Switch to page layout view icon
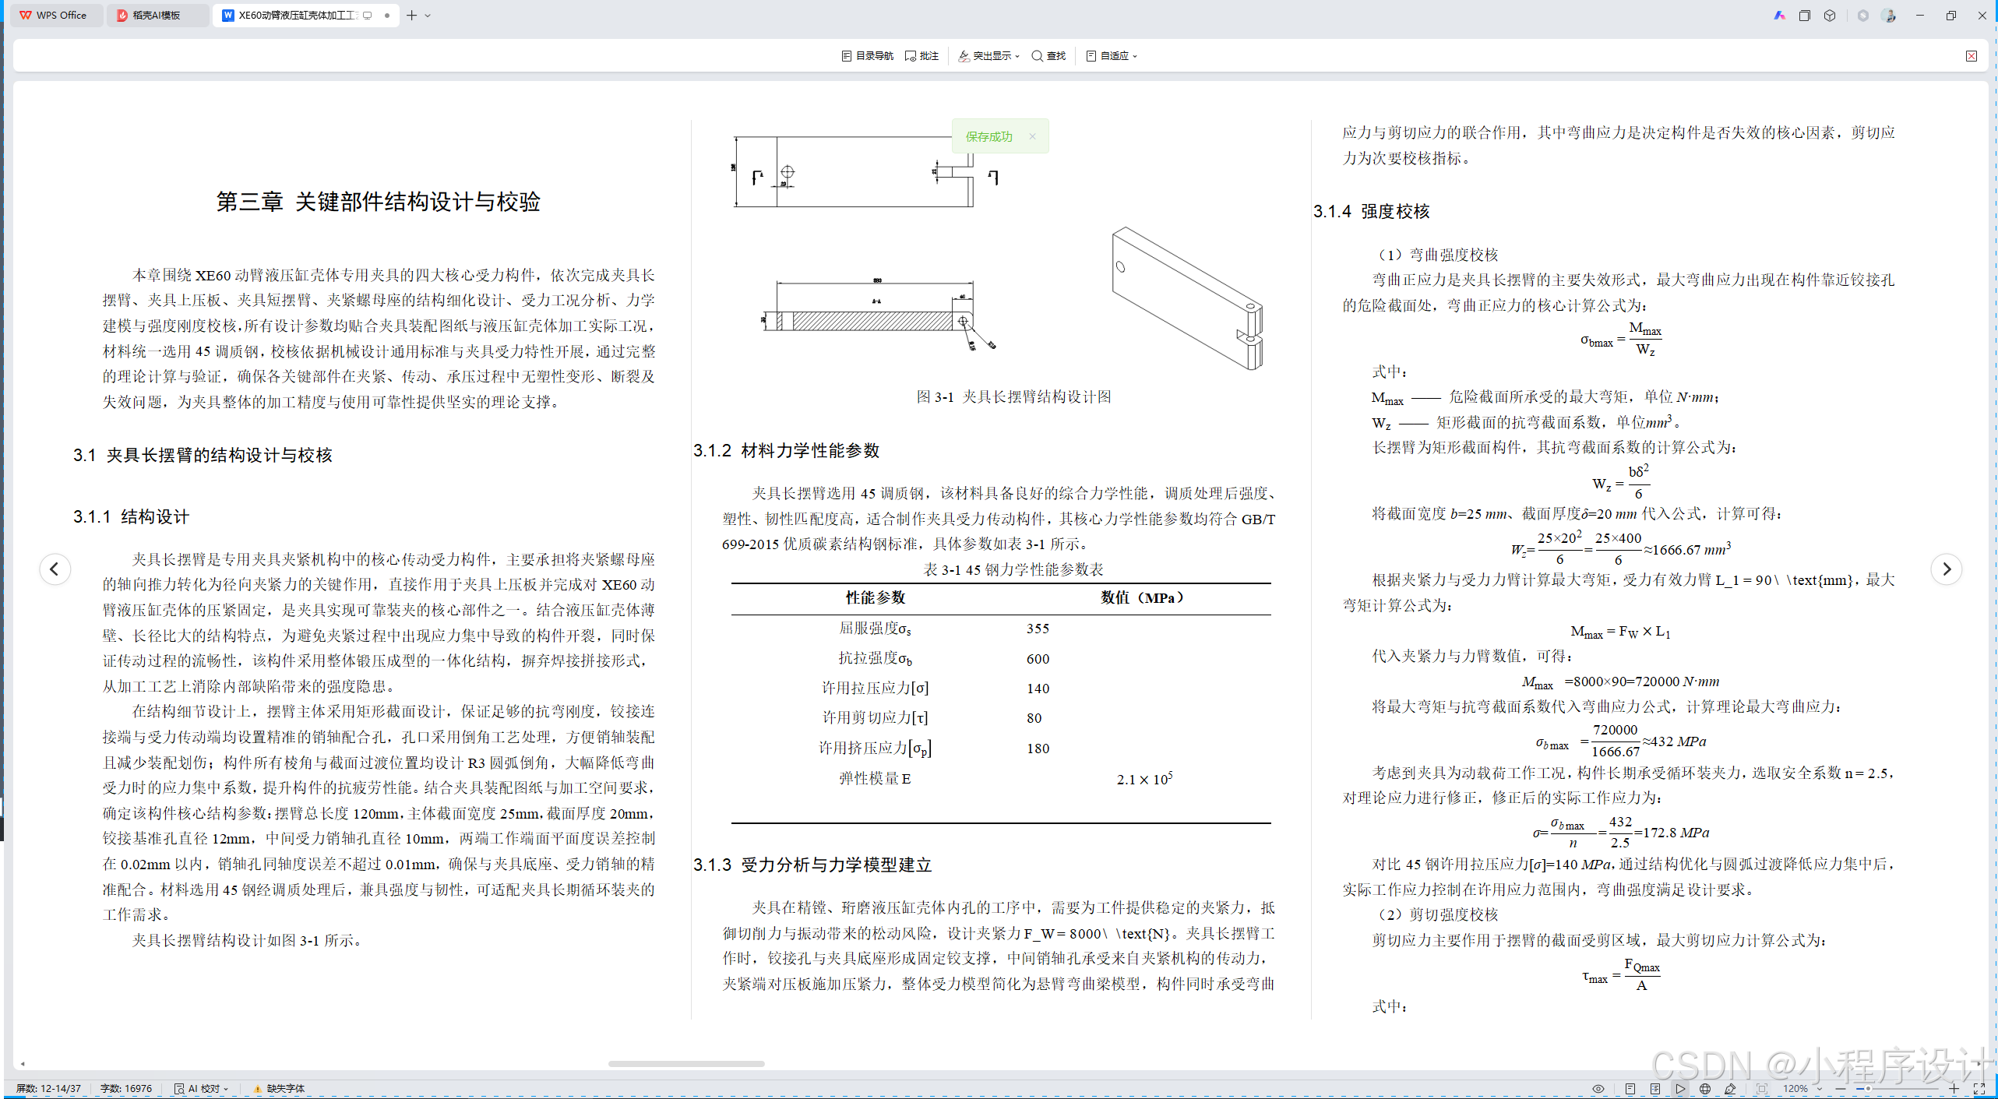The width and height of the screenshot is (1998, 1099). (1630, 1089)
